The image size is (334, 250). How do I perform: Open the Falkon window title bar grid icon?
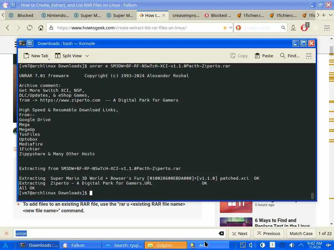pyautogui.click(x=13, y=5)
